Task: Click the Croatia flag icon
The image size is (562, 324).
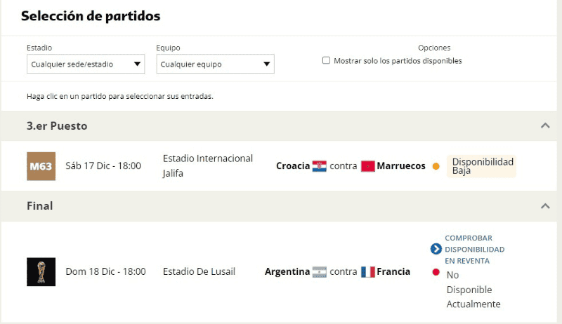Action: [x=320, y=166]
